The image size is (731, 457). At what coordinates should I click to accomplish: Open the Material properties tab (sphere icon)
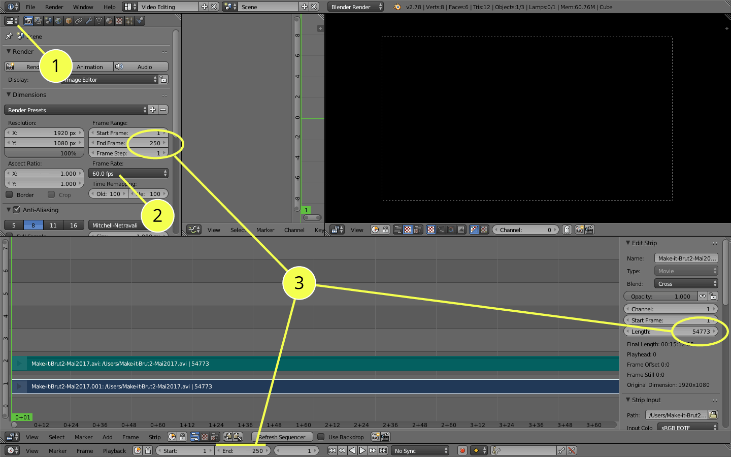(109, 21)
